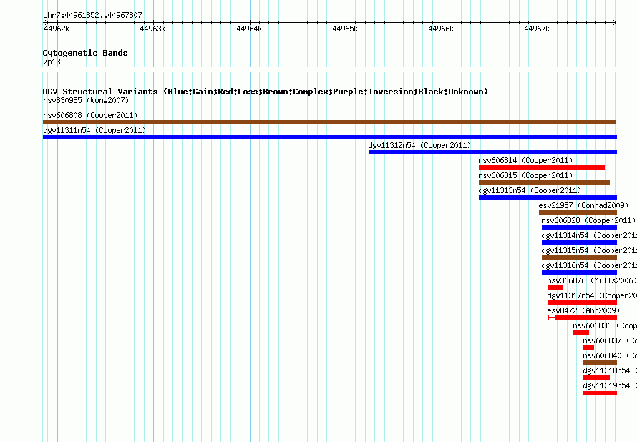Click the red dgv11319n54 loss bar
637x442 pixels.
[x=600, y=393]
